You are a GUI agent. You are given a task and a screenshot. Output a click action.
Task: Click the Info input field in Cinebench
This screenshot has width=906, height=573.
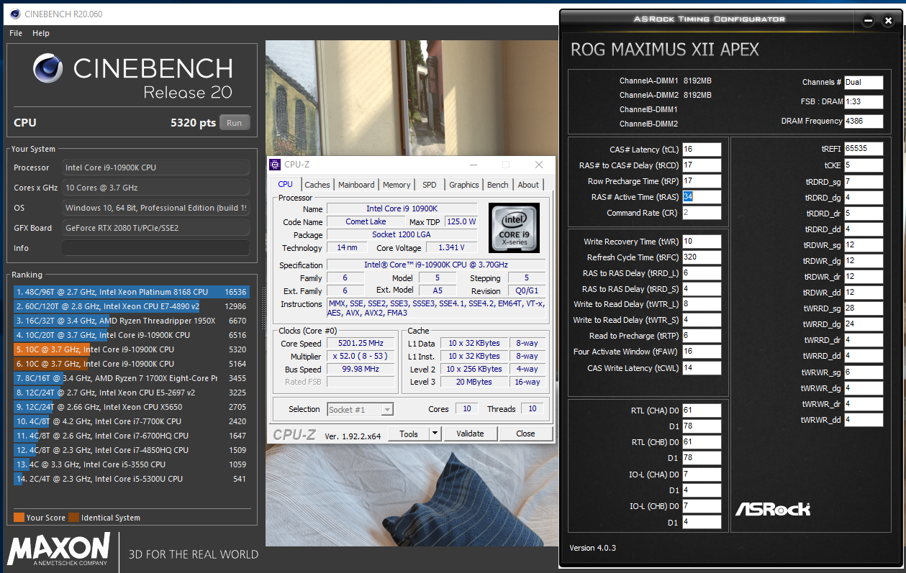point(156,248)
